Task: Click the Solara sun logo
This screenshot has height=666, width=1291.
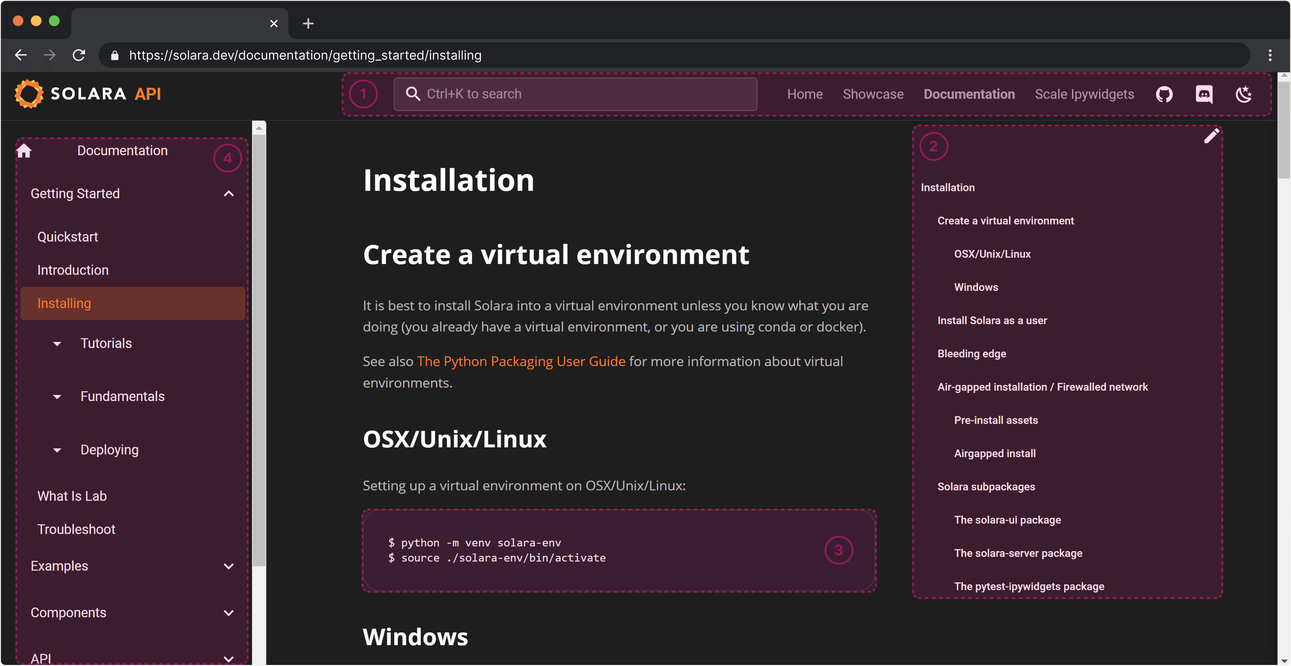Action: click(x=29, y=94)
